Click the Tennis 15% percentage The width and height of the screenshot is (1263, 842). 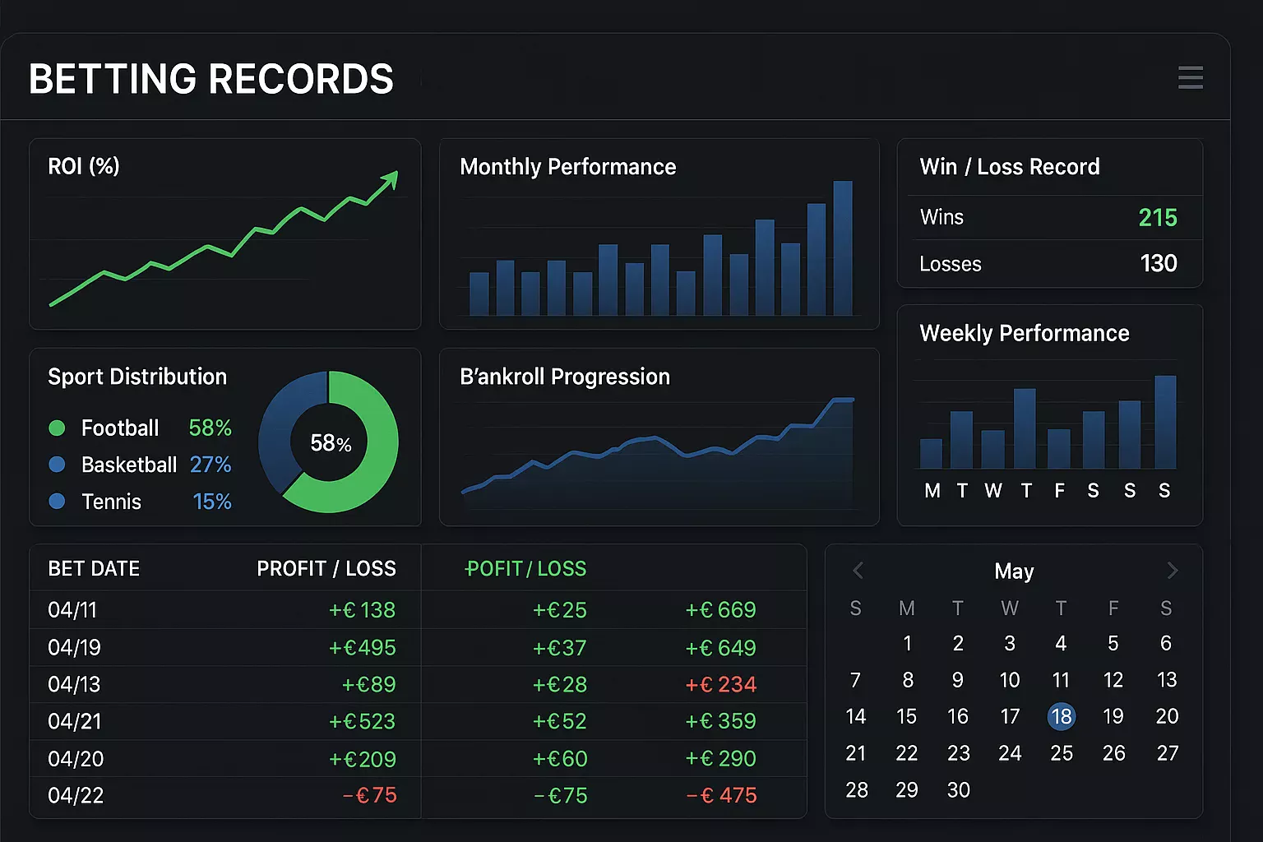(x=211, y=502)
